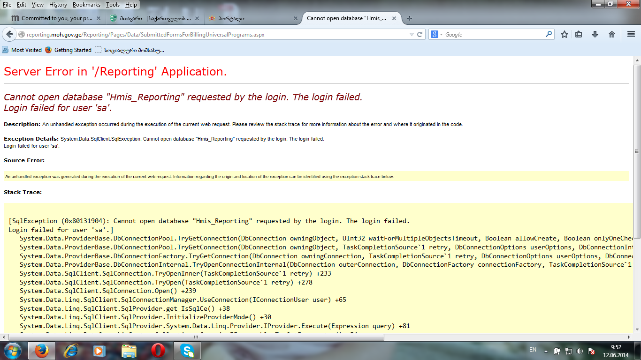Open the Most Visited bookmarks folder
The width and height of the screenshot is (641, 360).
[x=22, y=50]
